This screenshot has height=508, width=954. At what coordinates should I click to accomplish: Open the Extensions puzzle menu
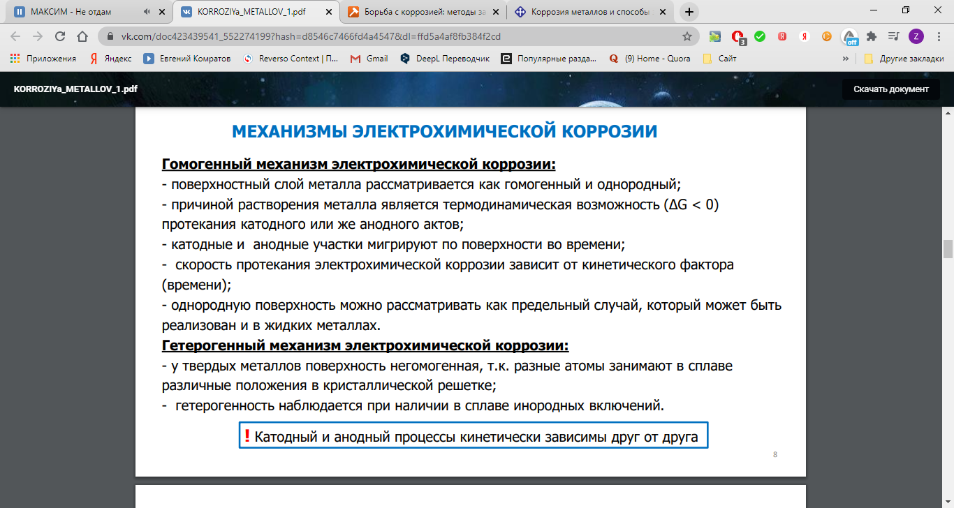[x=872, y=36]
